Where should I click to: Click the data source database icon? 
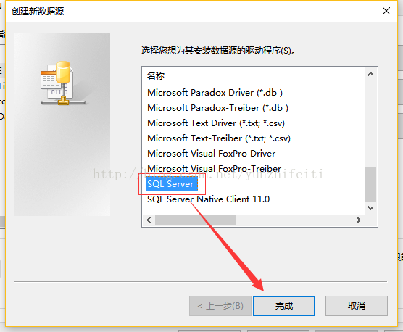pos(63,83)
